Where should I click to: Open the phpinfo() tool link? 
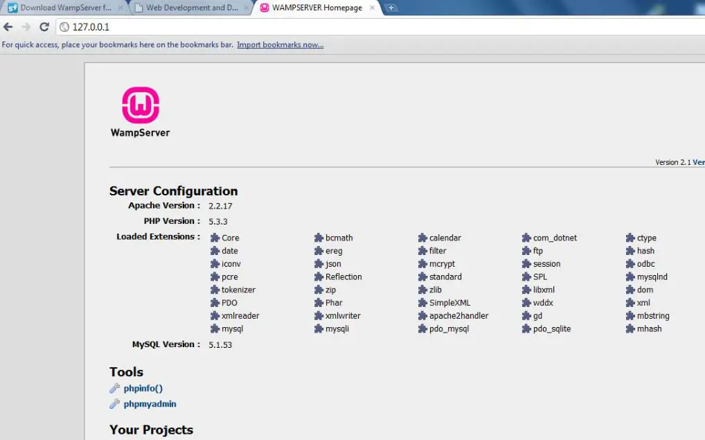tap(143, 388)
